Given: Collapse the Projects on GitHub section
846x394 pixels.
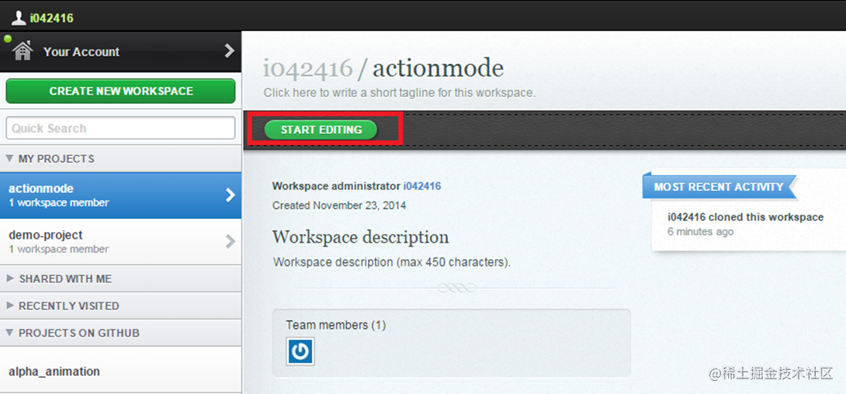Looking at the screenshot, I should [121, 333].
